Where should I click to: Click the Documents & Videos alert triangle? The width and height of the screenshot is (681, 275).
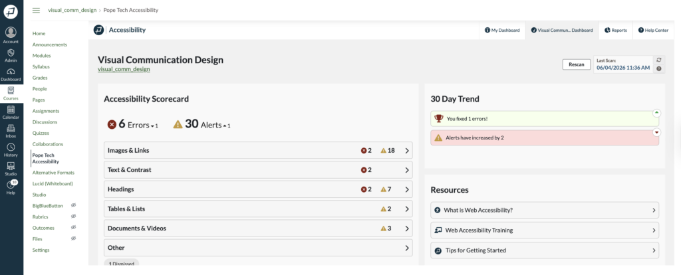384,228
